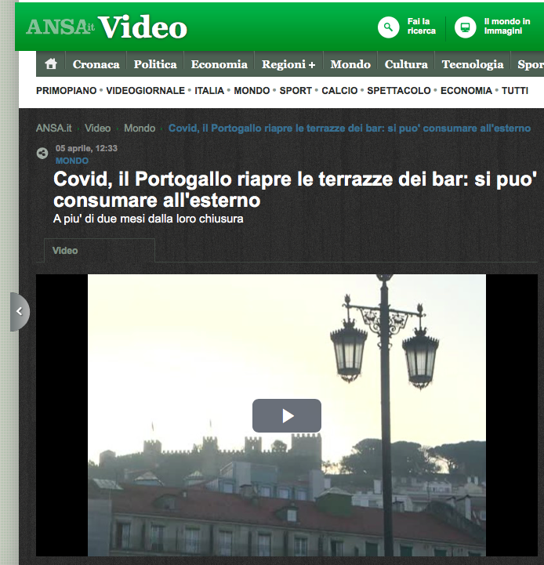544x565 pixels.
Task: Open Fai la ricerca link
Action: tap(422, 27)
